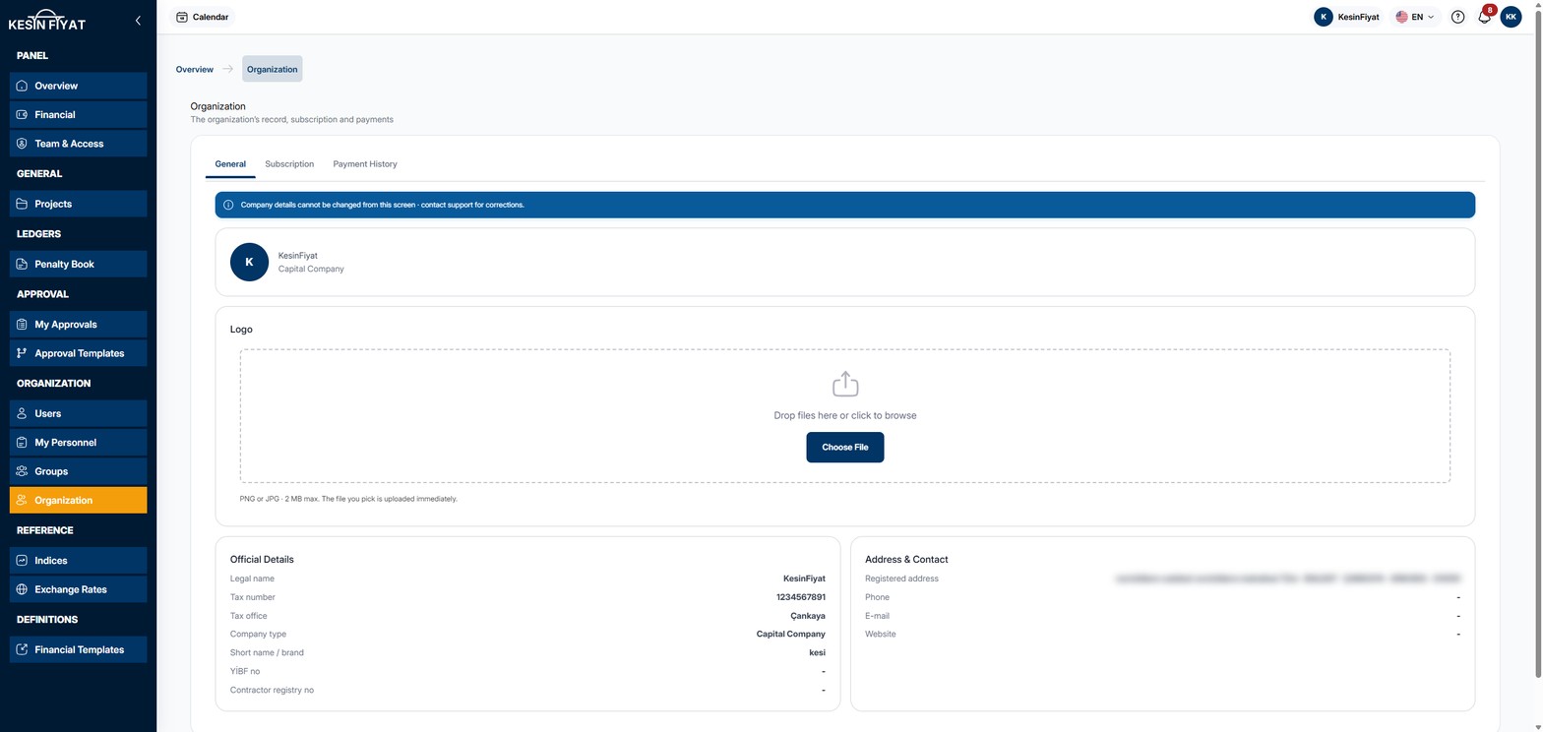Viewport: 1543px width, 732px height.
Task: Switch to the Subscription tab
Action: 289,164
